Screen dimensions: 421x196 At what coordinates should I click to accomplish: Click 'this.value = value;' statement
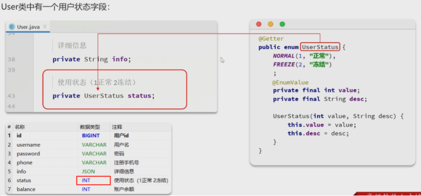[x=322, y=125]
